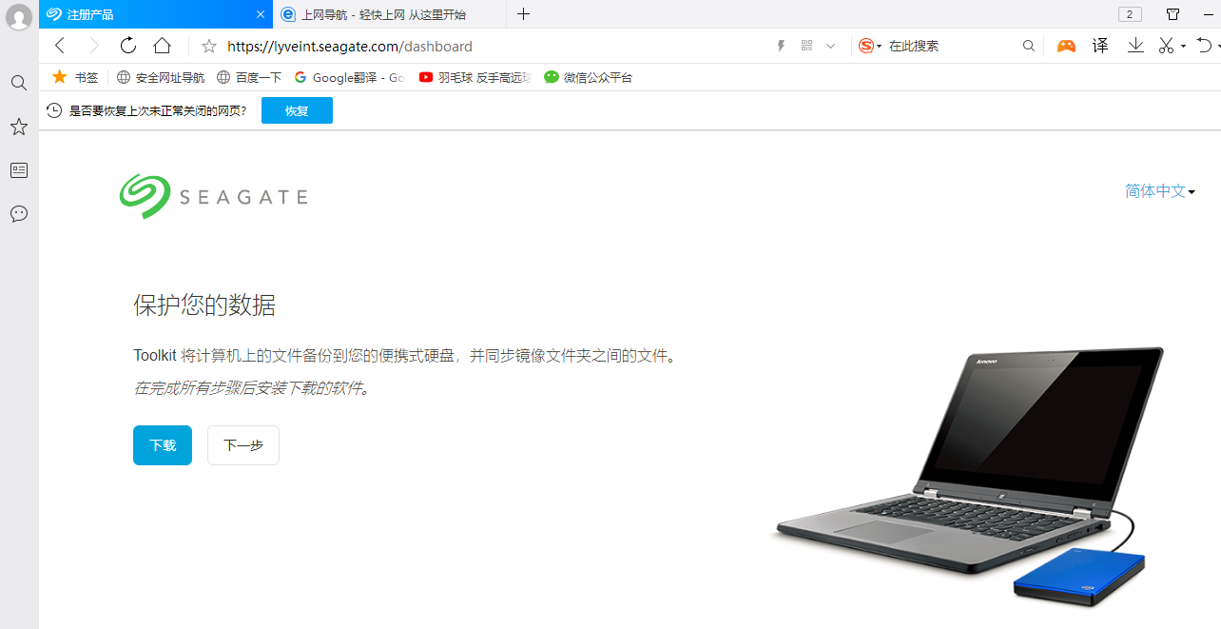The height and width of the screenshot is (629, 1221).
Task: Go to browser home page icon
Action: 163,46
